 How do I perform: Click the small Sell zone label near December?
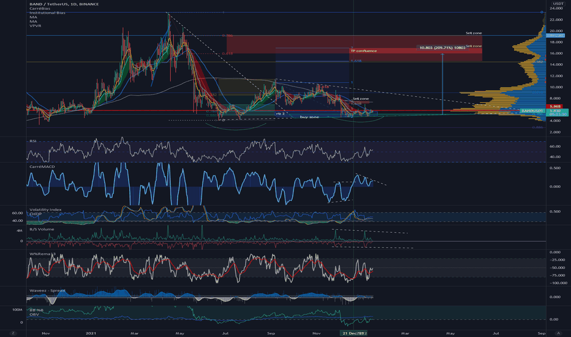[x=361, y=99]
